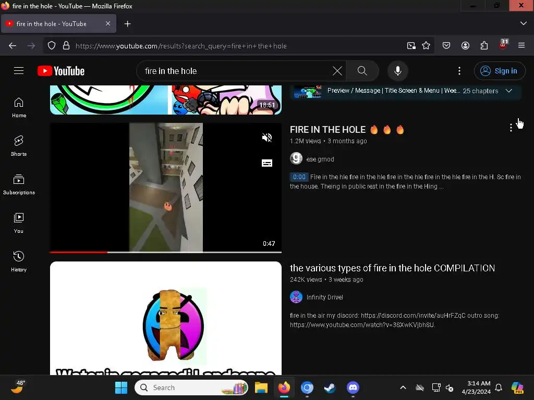Open the Windows Start menu
534x400 pixels.
point(121,387)
